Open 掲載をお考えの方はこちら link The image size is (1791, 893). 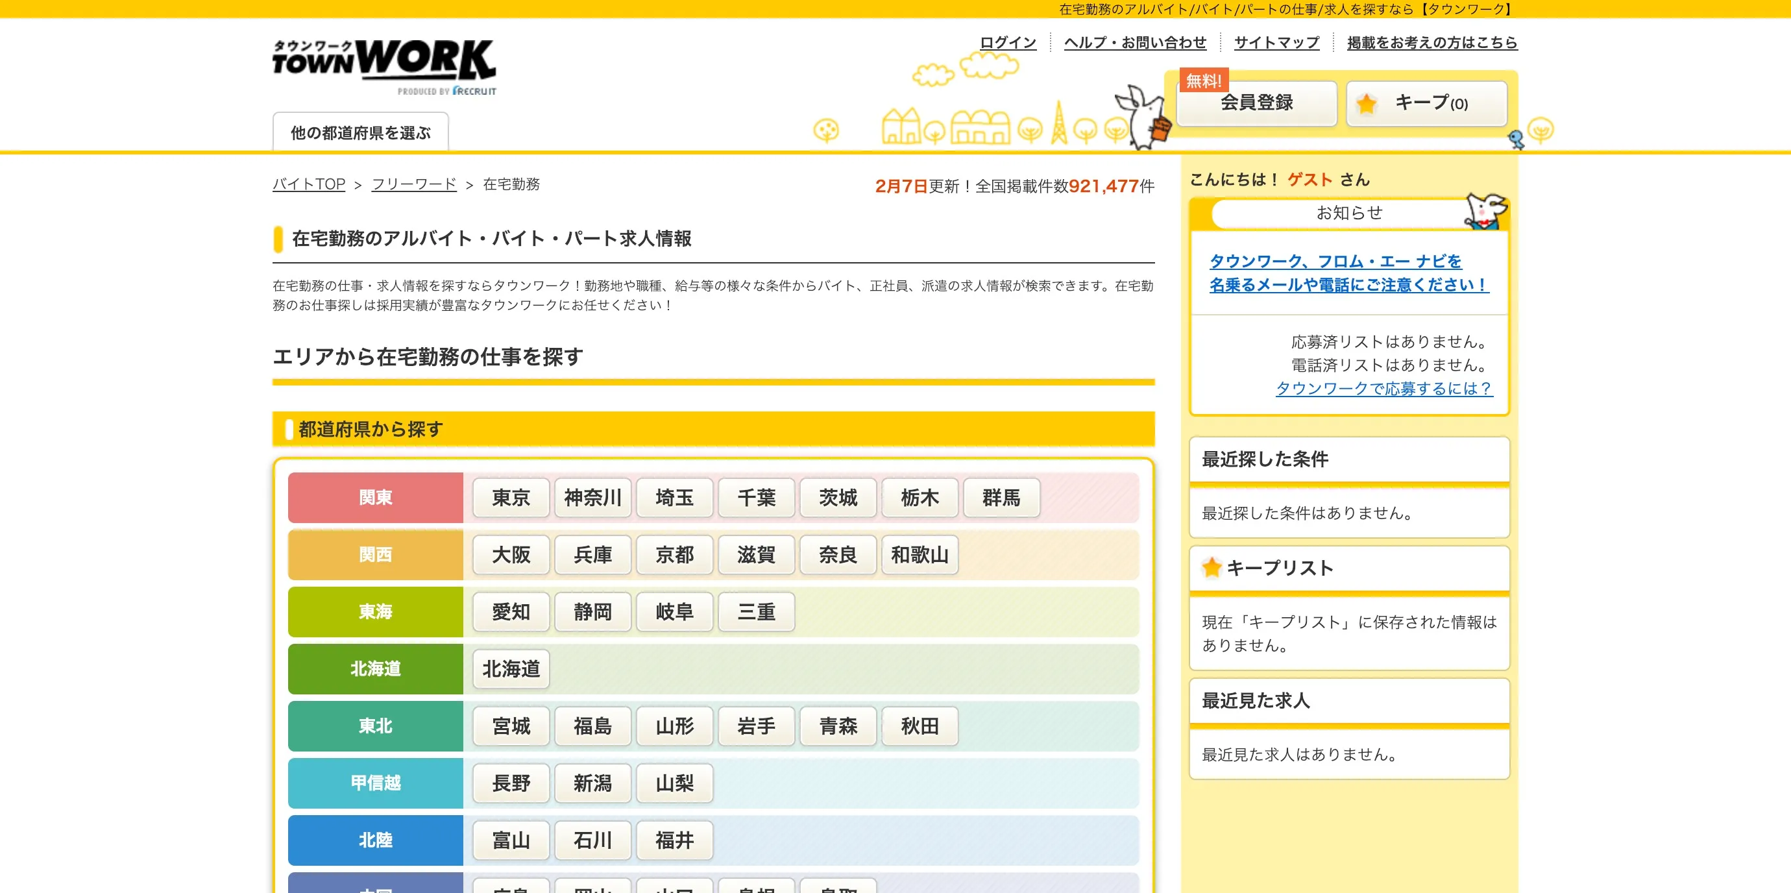(x=1432, y=42)
